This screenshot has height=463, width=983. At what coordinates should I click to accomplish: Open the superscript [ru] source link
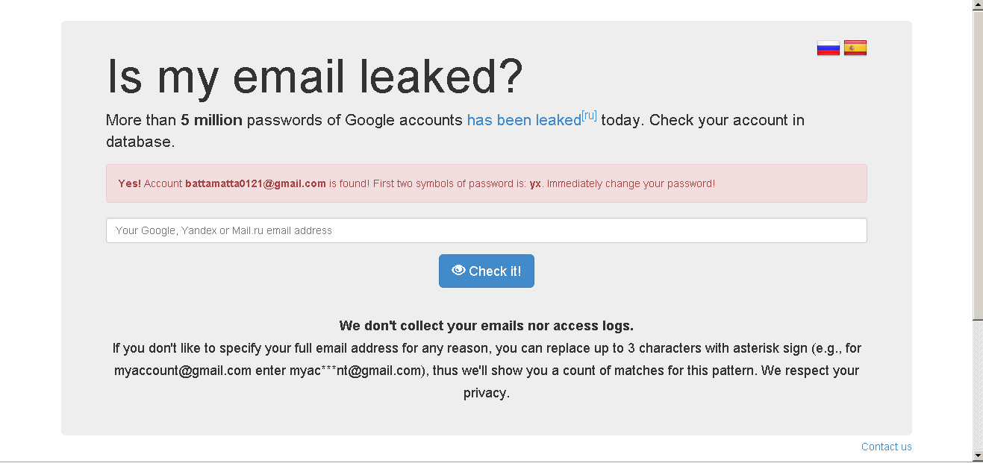point(589,116)
